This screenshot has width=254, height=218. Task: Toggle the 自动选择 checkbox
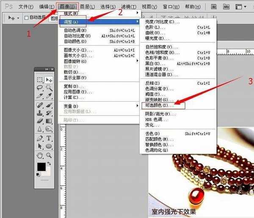26,18
